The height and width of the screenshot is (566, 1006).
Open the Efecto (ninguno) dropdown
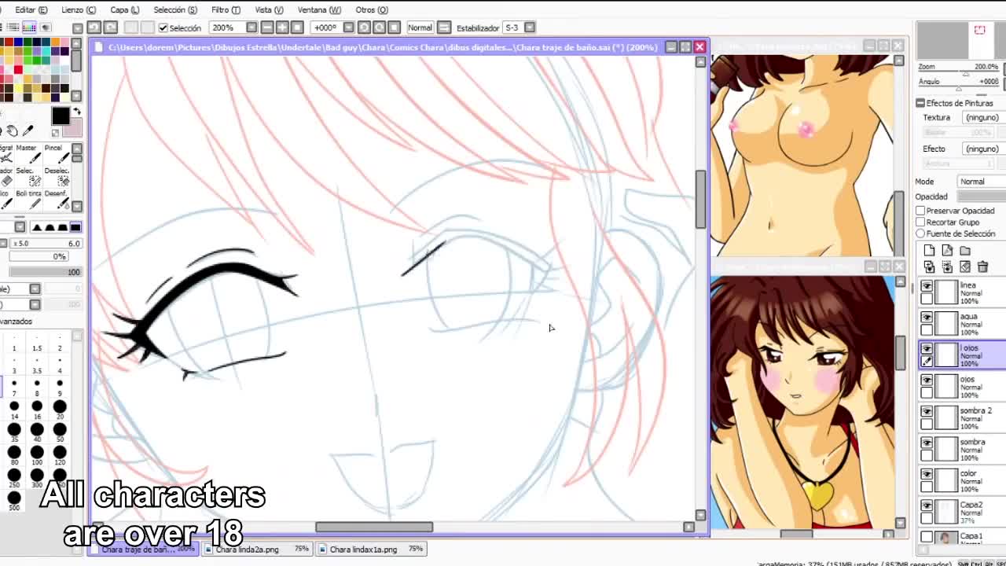tap(982, 149)
